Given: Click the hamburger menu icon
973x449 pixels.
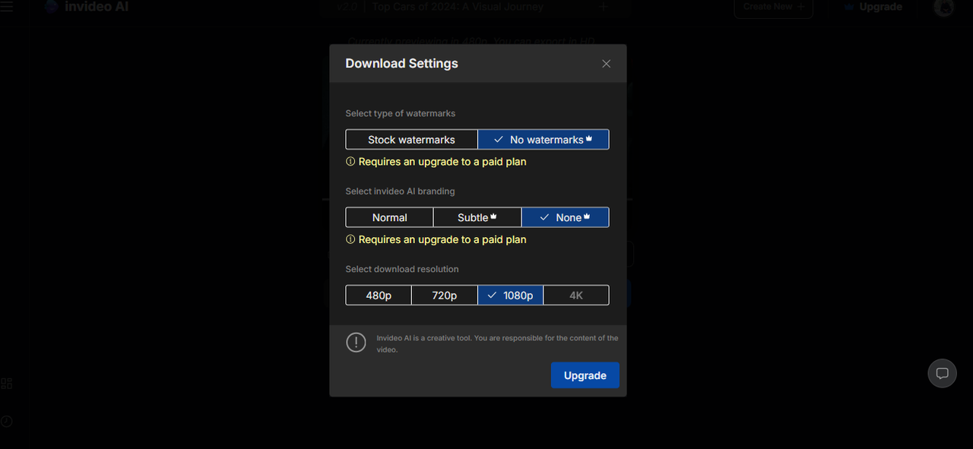Looking at the screenshot, I should pyautogui.click(x=7, y=7).
